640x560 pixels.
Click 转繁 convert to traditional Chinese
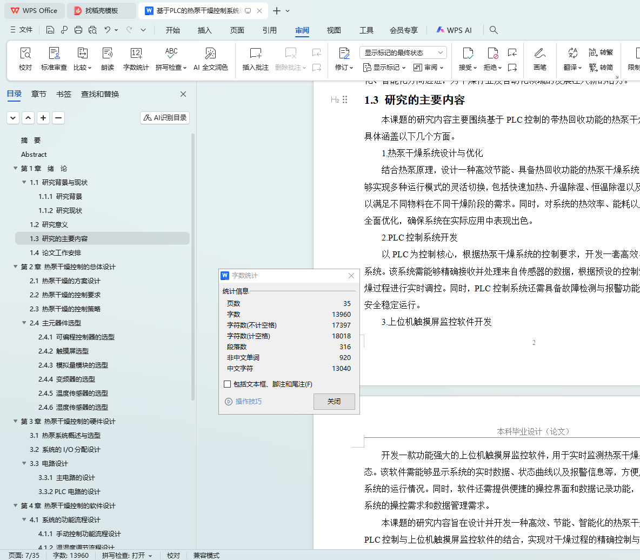pyautogui.click(x=601, y=52)
